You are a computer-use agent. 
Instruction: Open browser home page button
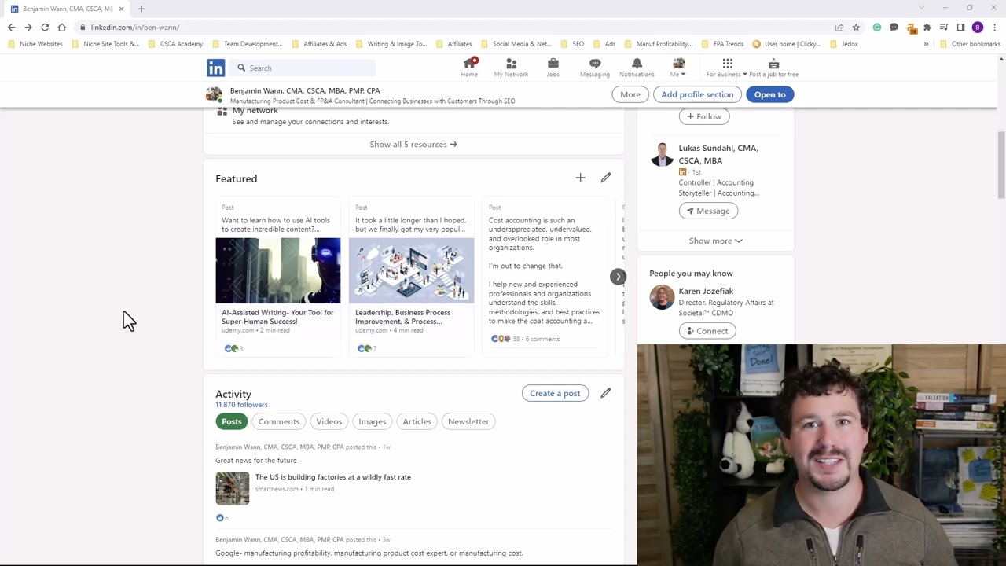pyautogui.click(x=61, y=28)
